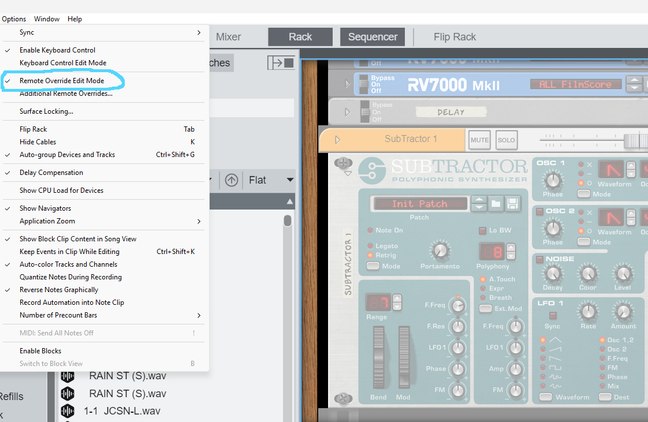648x422 pixels.
Task: Open the Help menu
Action: (x=75, y=19)
